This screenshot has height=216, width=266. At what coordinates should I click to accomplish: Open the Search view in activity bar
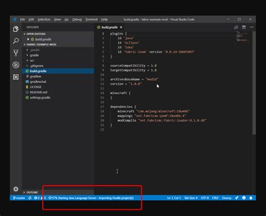click(16, 40)
